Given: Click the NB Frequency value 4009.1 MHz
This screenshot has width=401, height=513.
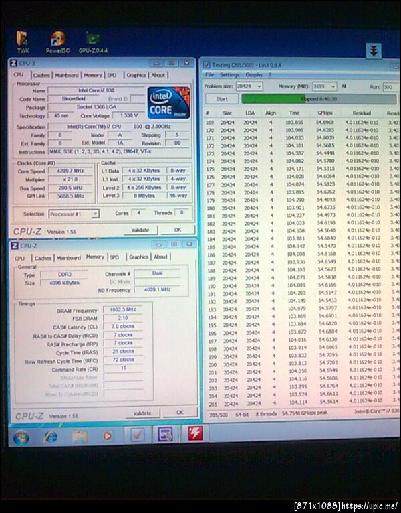Looking at the screenshot, I should click(x=158, y=289).
